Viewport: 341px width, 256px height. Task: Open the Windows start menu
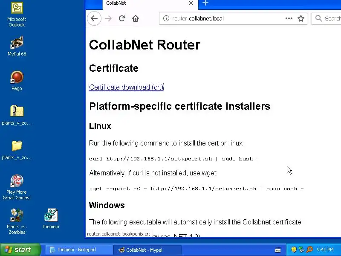(x=20, y=250)
